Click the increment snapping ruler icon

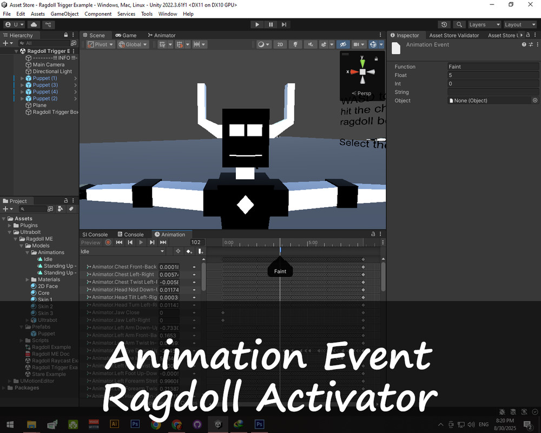click(197, 44)
